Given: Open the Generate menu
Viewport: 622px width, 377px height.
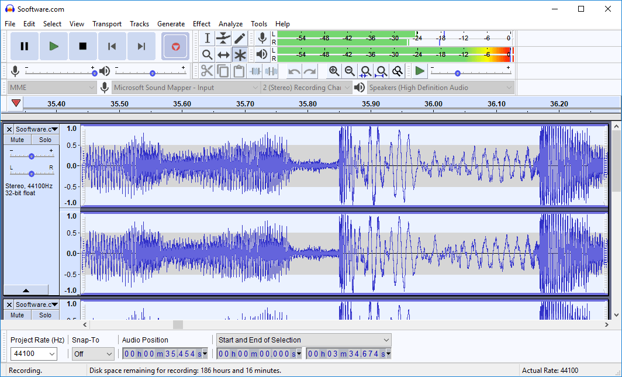Looking at the screenshot, I should click(x=171, y=23).
